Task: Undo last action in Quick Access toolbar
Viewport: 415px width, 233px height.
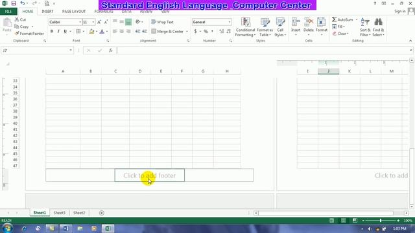Action: click(23, 3)
